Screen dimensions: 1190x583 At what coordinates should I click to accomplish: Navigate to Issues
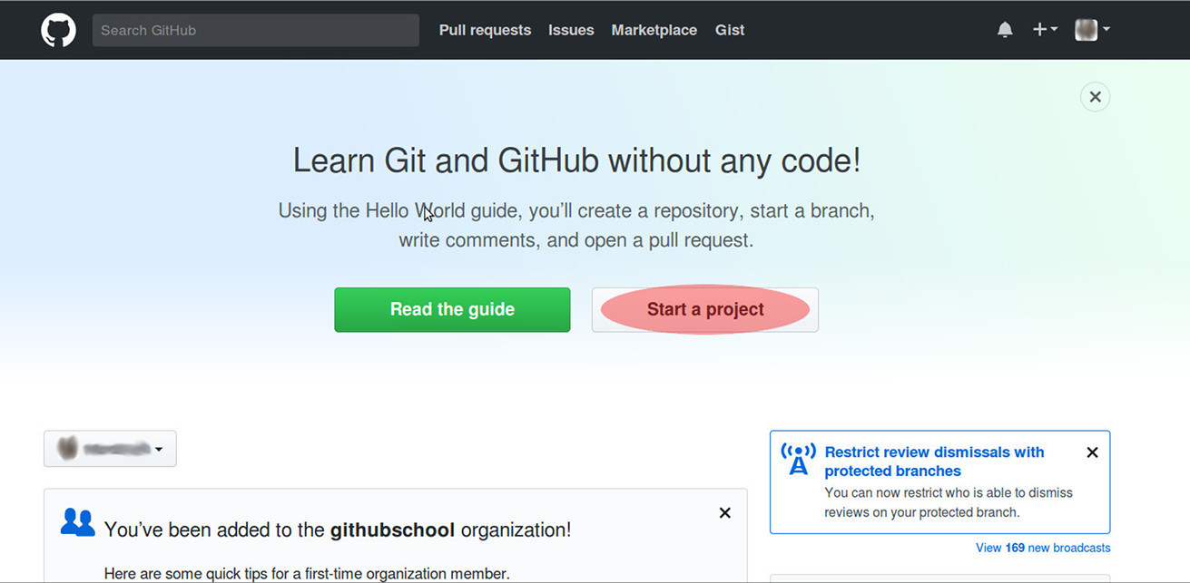click(570, 30)
